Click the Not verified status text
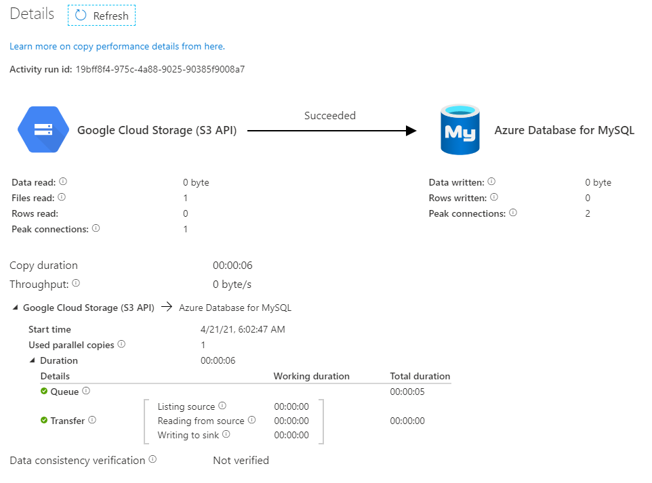 pos(241,461)
